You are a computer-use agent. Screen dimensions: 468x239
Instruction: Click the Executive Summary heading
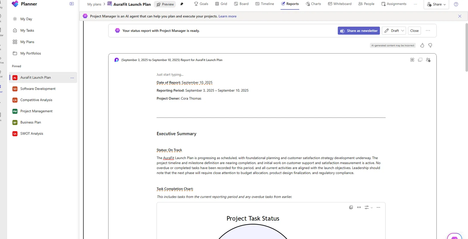(x=176, y=134)
